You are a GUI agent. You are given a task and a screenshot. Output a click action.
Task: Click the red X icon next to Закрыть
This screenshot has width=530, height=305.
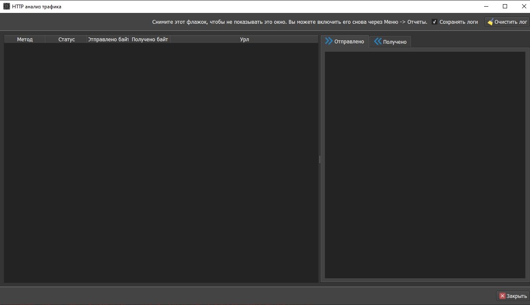(x=502, y=296)
